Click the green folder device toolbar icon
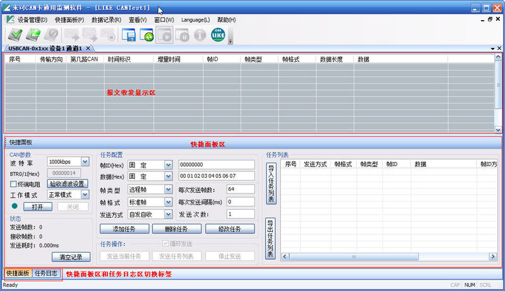The height and width of the screenshot is (291, 505). (x=33, y=35)
